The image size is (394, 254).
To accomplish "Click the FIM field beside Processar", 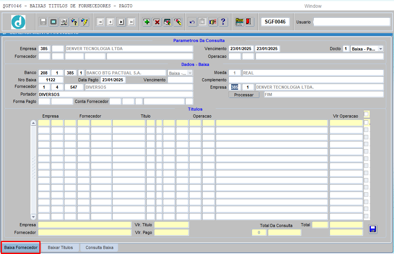I will click(324, 94).
